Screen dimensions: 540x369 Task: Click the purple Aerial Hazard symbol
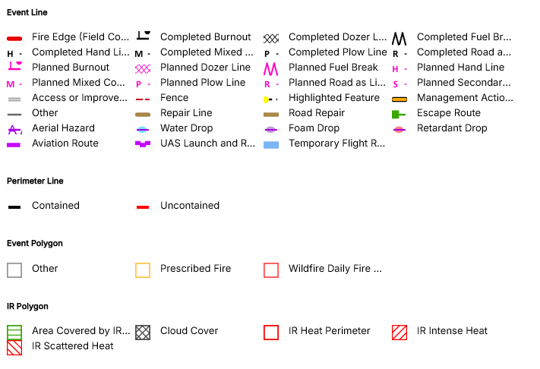(14, 129)
